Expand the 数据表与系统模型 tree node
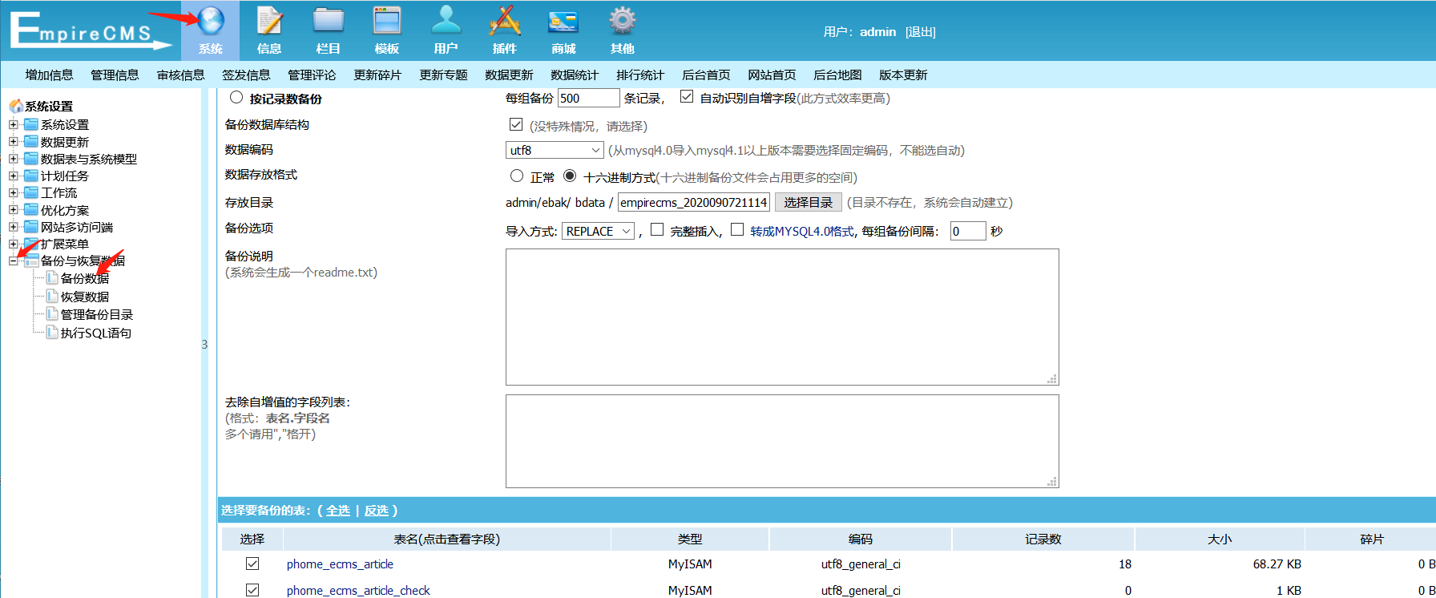 (14, 159)
